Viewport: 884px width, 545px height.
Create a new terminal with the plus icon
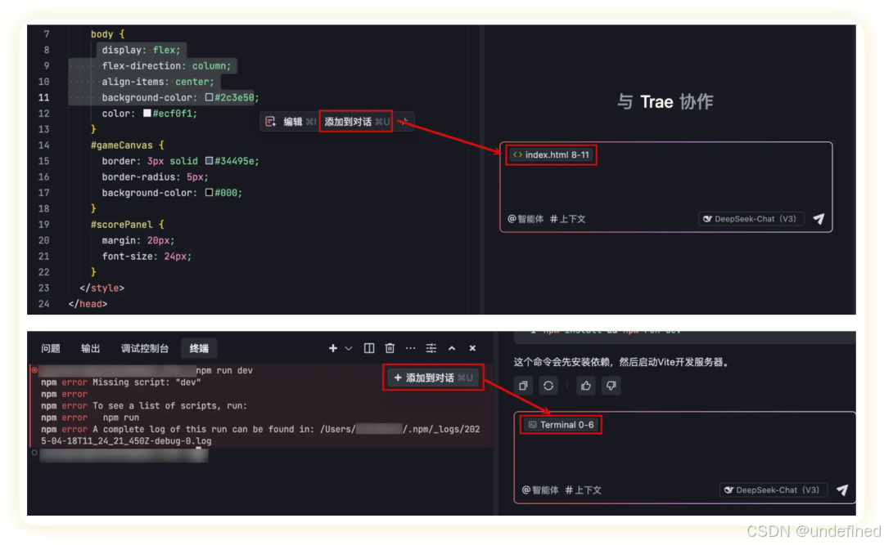[333, 349]
